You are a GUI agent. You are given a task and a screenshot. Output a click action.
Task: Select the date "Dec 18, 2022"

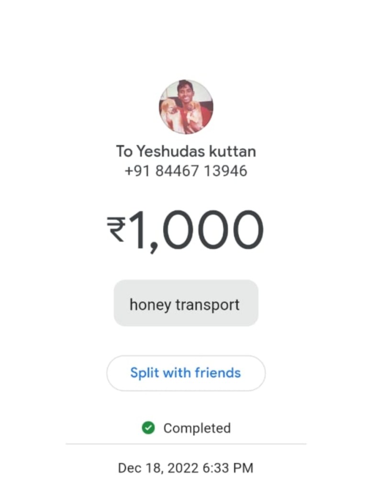tap(156, 467)
